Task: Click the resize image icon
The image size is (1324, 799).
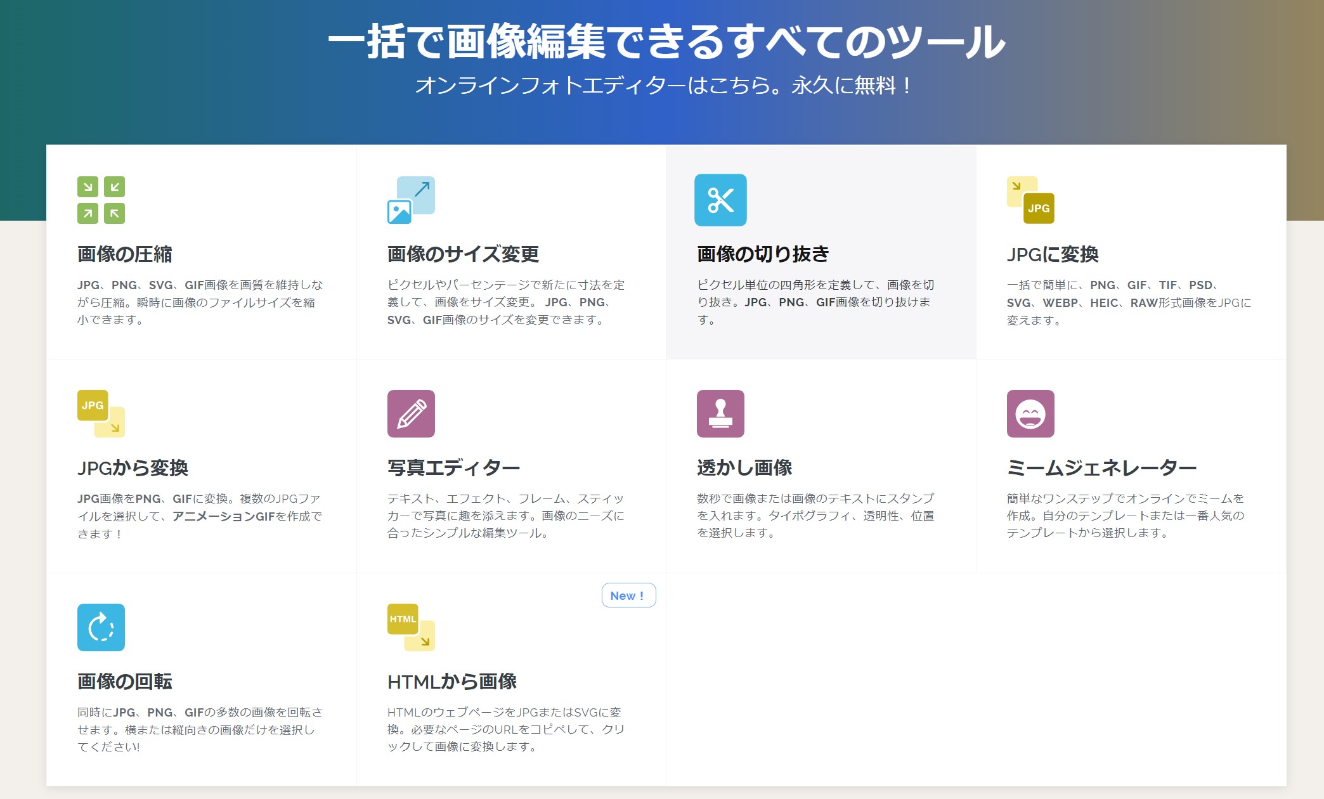Action: (411, 200)
